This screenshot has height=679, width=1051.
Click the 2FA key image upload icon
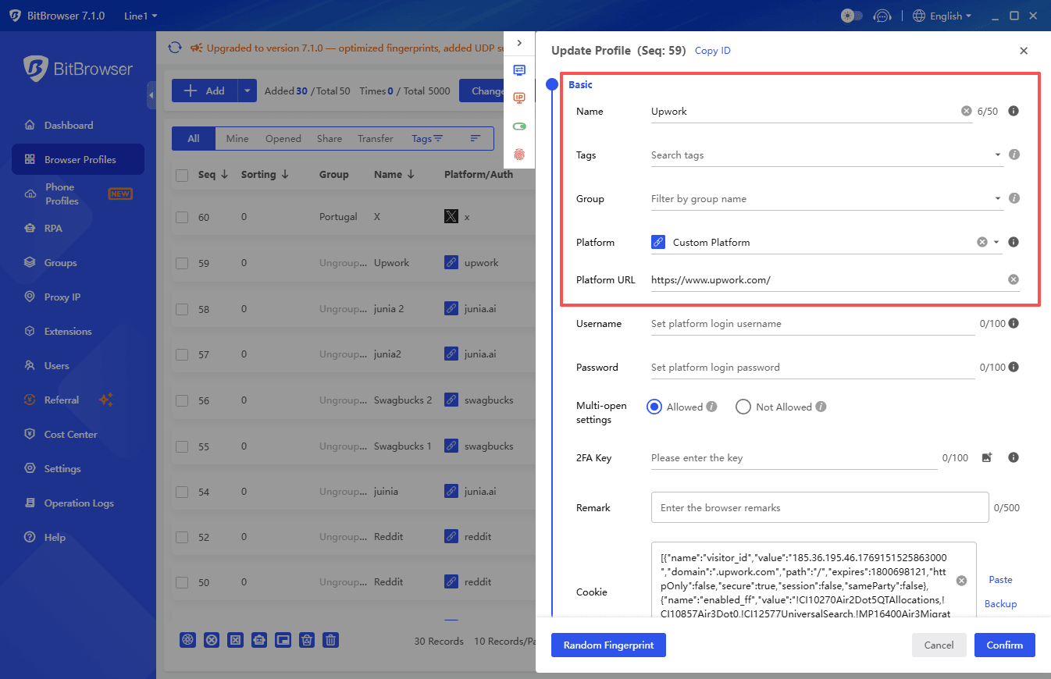(987, 458)
